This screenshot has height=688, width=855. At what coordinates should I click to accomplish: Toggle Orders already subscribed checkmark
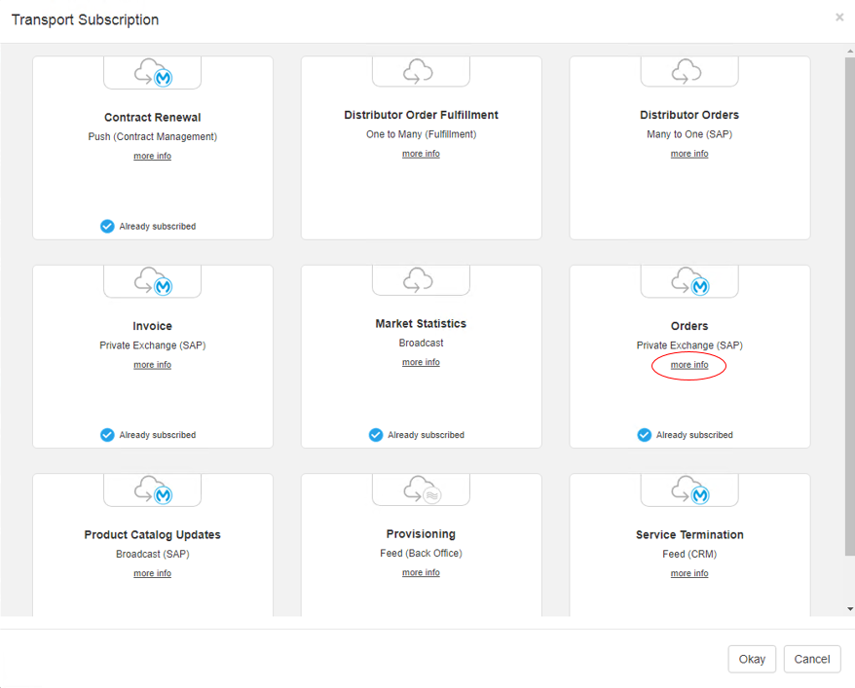[x=644, y=435]
